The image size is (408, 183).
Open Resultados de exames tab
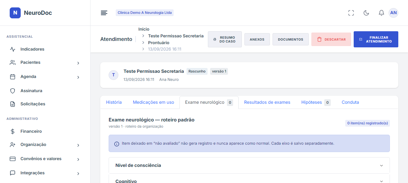267,102
